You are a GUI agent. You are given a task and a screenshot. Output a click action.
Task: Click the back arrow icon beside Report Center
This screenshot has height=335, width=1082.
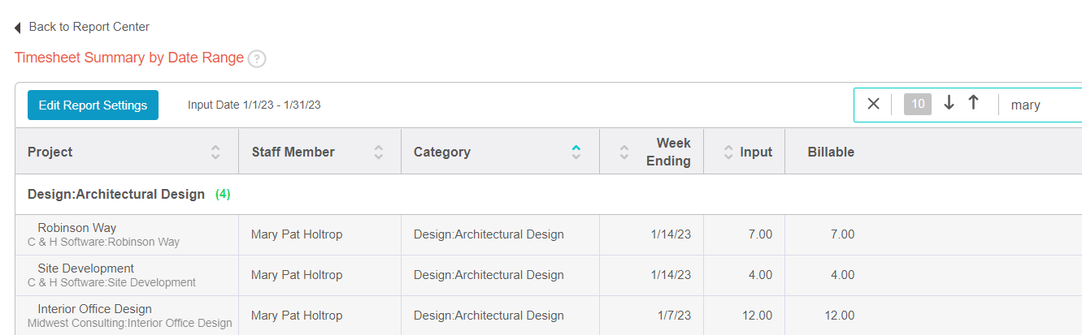click(18, 28)
